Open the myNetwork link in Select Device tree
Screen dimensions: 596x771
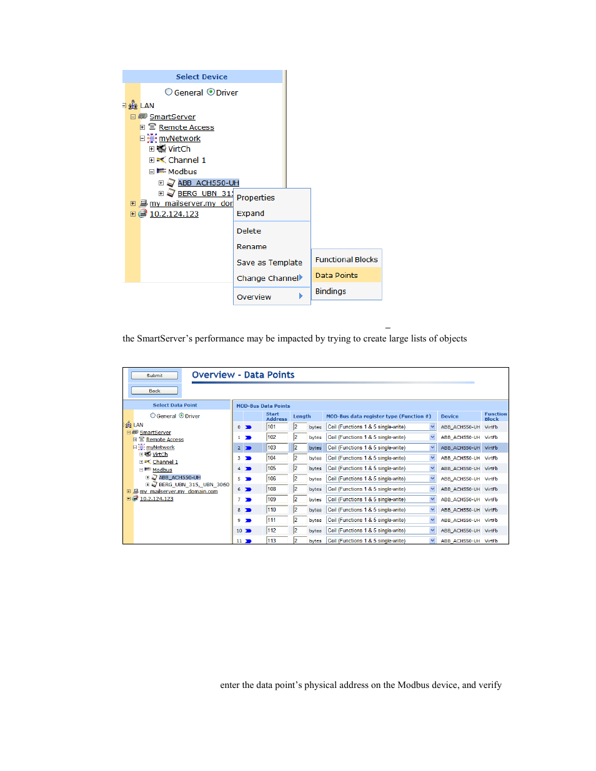[179, 139]
